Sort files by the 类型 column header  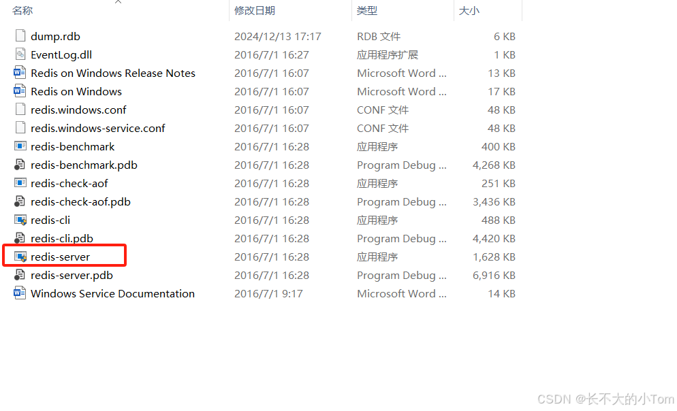(367, 10)
